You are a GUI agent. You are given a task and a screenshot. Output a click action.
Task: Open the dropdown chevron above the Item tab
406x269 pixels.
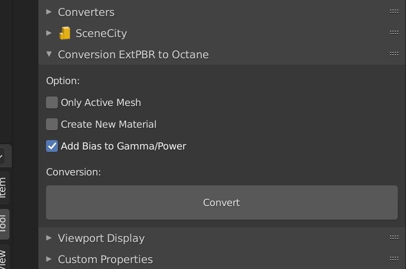pos(2,157)
